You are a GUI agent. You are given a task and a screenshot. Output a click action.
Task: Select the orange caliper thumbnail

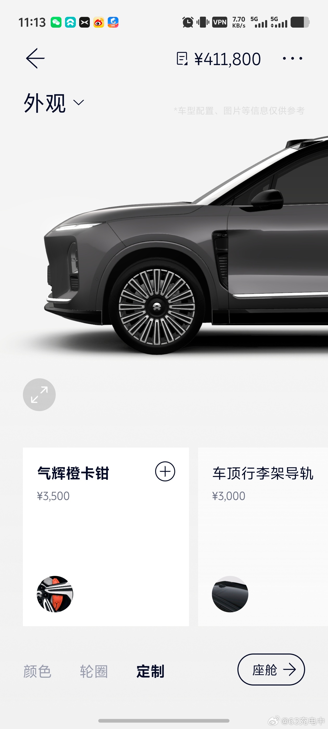coord(55,594)
